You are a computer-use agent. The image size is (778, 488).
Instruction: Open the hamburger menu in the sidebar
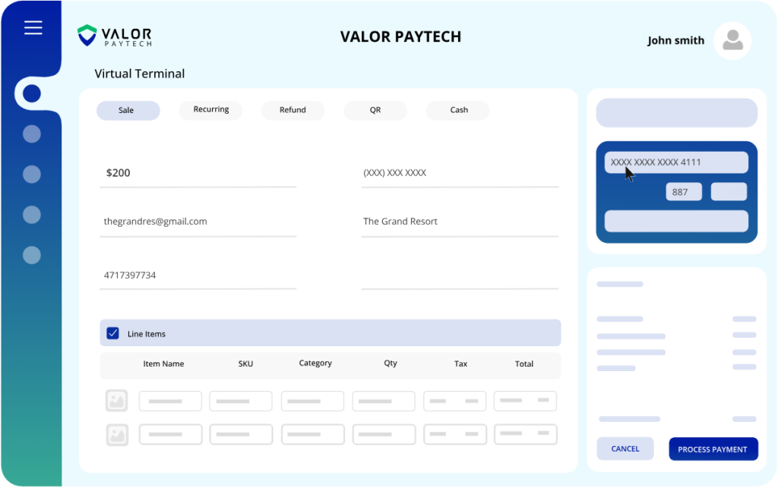click(x=33, y=28)
